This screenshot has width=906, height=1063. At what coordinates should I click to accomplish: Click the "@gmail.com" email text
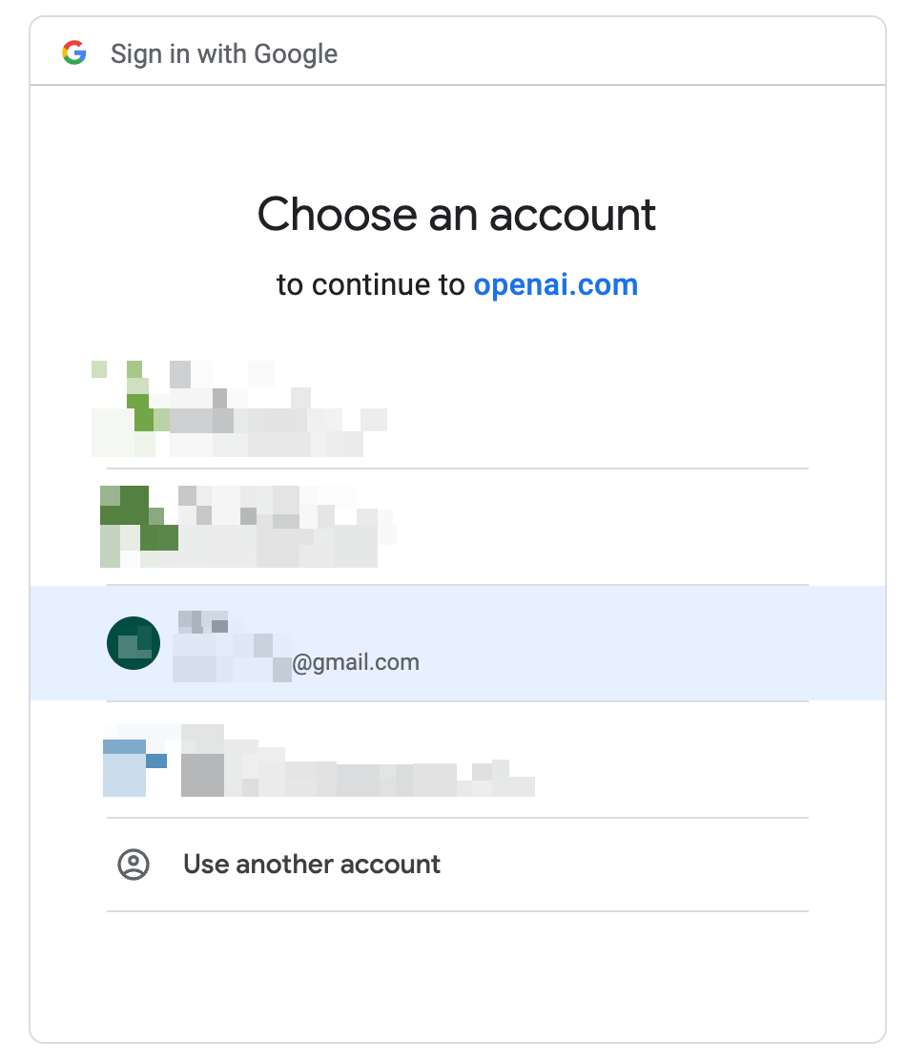(x=356, y=662)
